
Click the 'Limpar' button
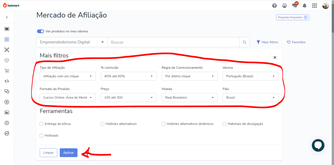pyautogui.click(x=48, y=153)
